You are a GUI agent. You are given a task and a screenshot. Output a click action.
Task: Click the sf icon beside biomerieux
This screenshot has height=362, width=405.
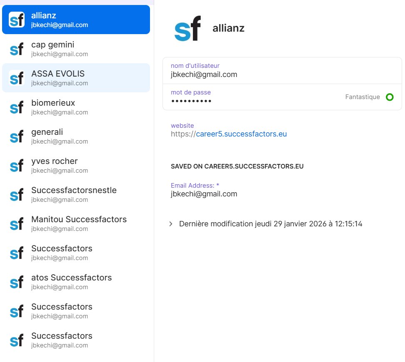(x=17, y=107)
